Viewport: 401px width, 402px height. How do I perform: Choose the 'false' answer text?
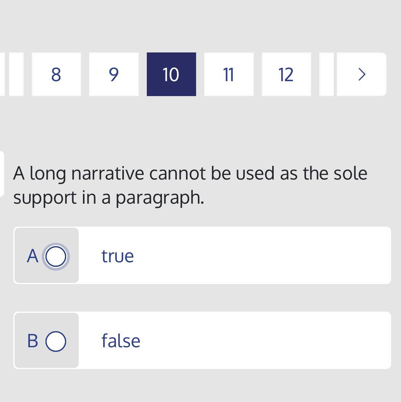[x=121, y=341]
